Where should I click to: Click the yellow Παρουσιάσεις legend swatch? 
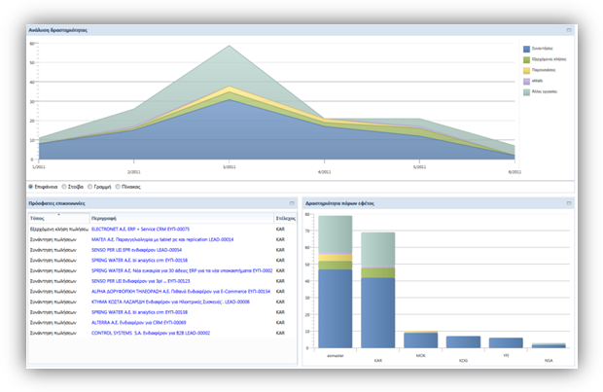click(x=526, y=70)
